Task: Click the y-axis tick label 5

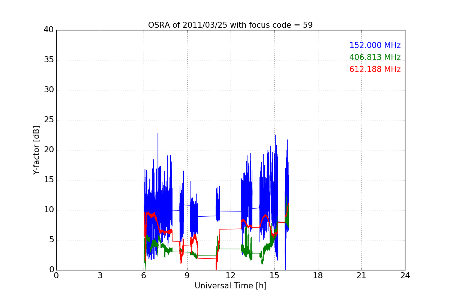Action: pos(51,240)
